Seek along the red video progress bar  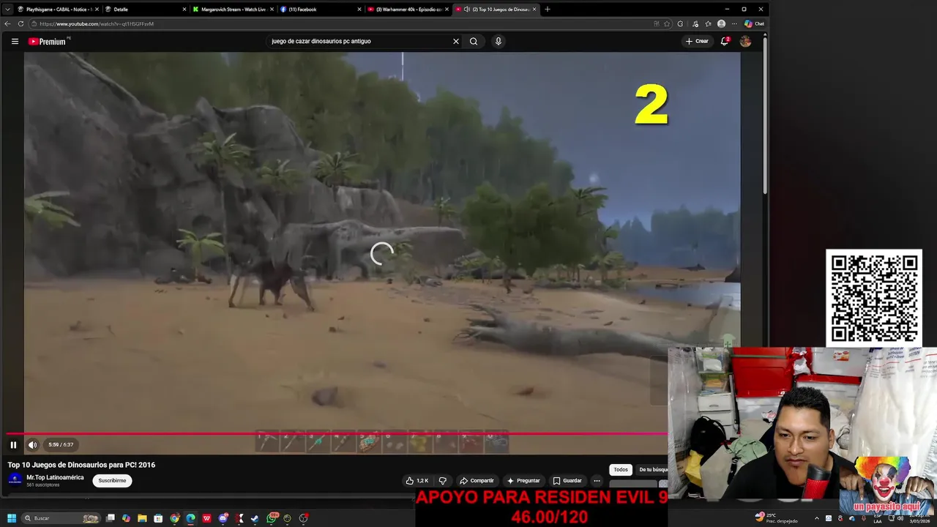click(x=337, y=433)
